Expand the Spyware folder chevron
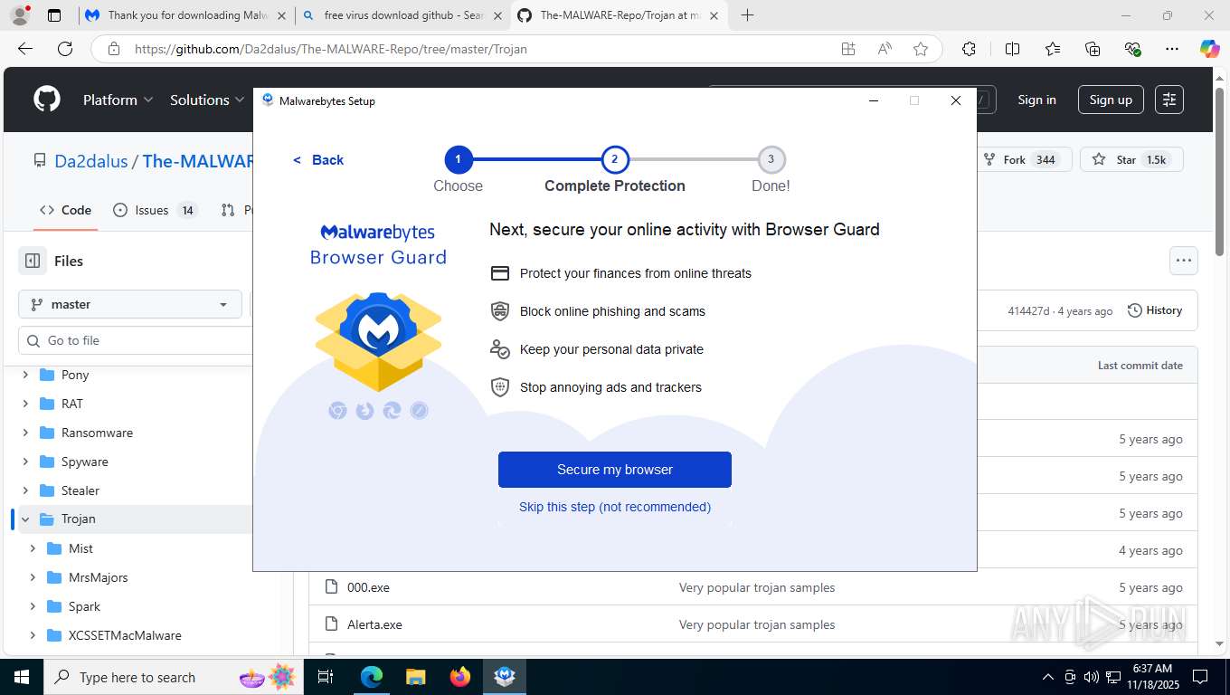 click(25, 462)
